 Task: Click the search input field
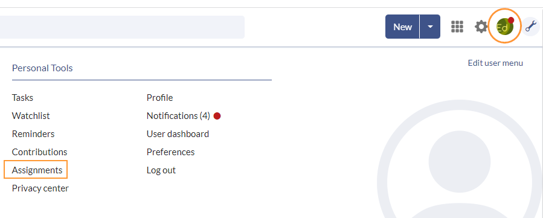pyautogui.click(x=122, y=27)
